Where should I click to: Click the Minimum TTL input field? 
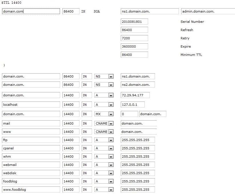click(134, 54)
